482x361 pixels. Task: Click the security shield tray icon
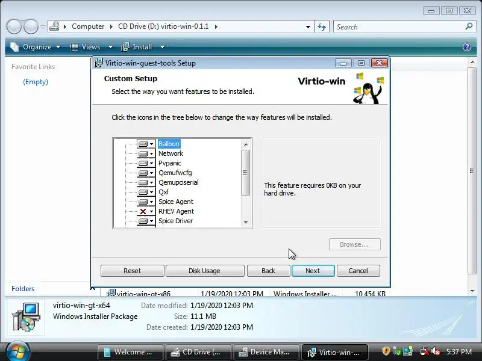pos(386,351)
